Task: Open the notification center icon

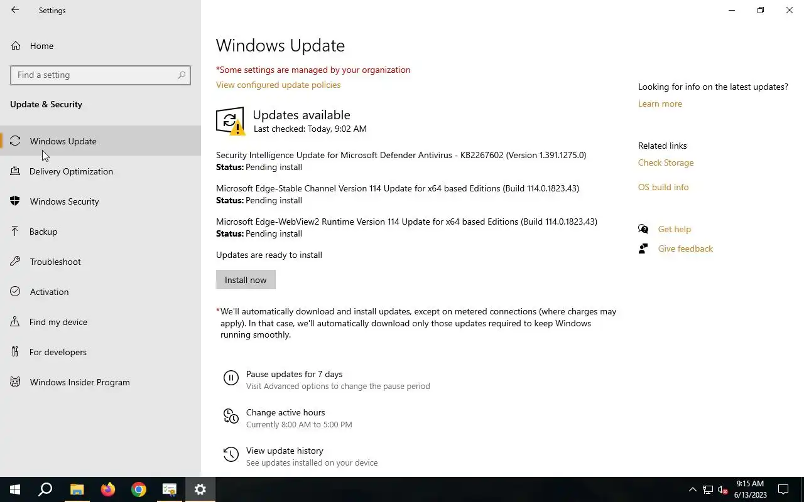Action: [783, 489]
